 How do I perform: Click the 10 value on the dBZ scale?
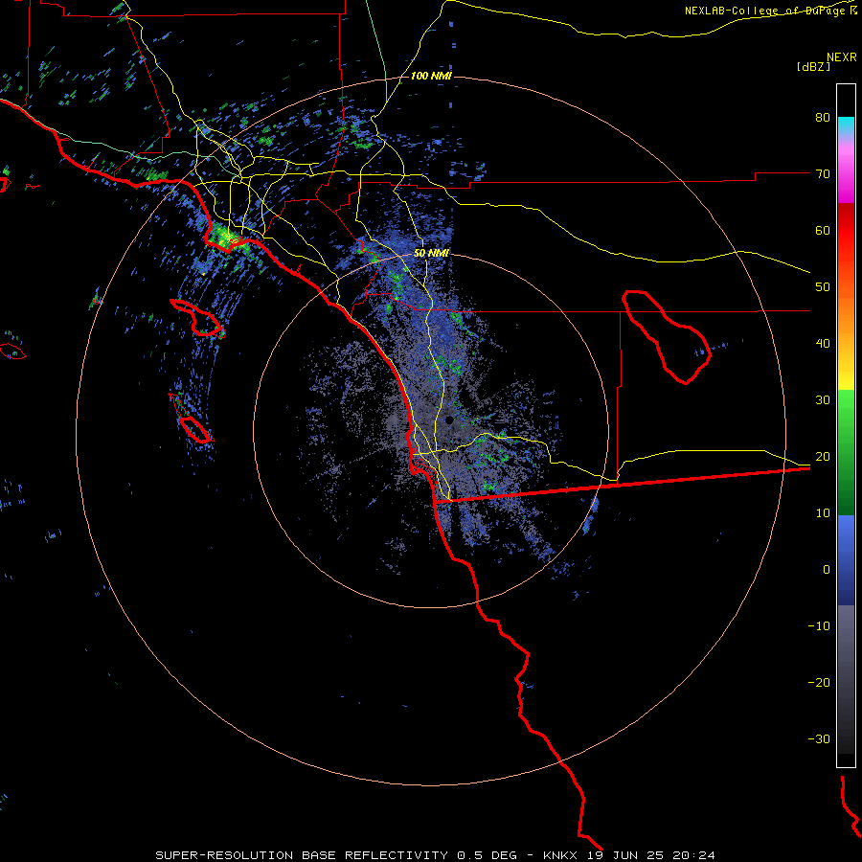(x=823, y=513)
